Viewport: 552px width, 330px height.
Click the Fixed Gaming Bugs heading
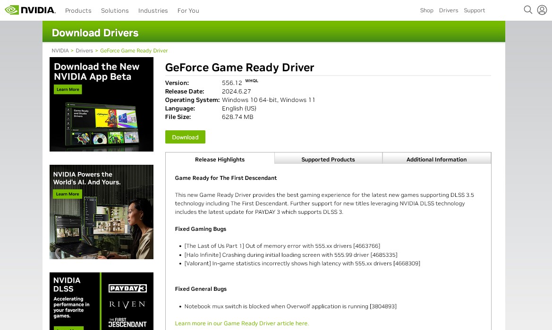pos(201,229)
